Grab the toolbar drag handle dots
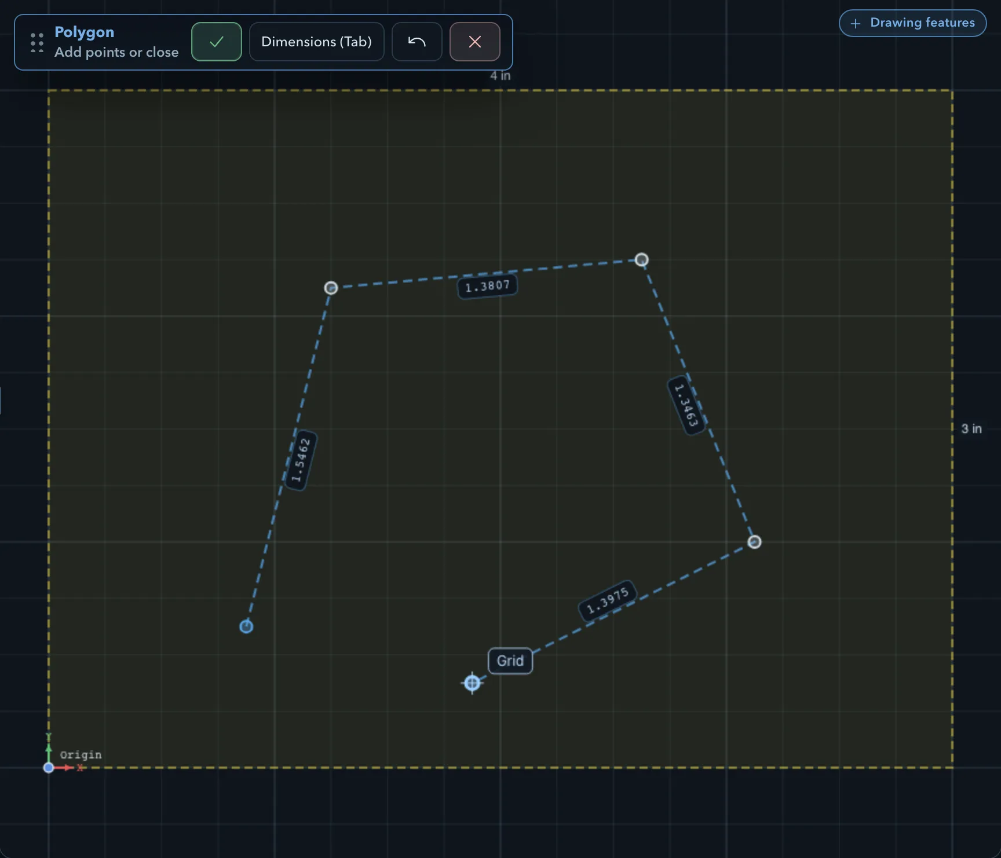The image size is (1001, 858). [x=37, y=43]
